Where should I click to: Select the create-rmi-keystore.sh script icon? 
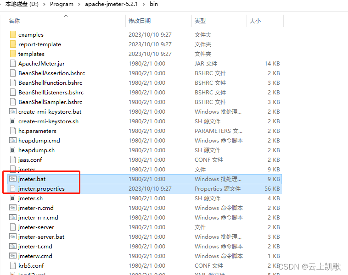coord(13,121)
